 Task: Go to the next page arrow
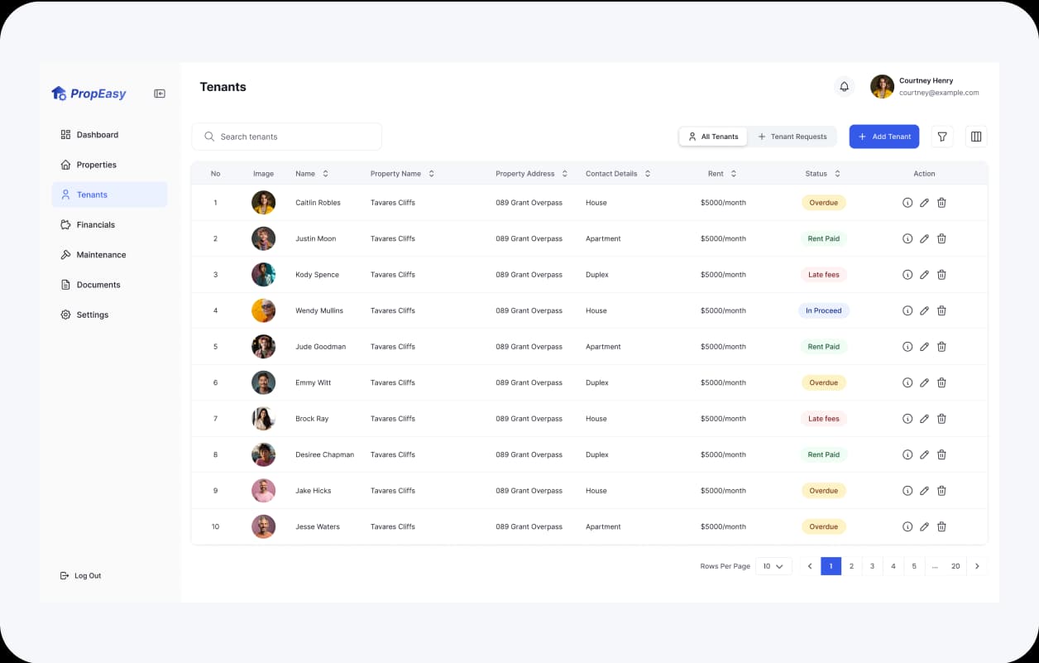pos(977,566)
